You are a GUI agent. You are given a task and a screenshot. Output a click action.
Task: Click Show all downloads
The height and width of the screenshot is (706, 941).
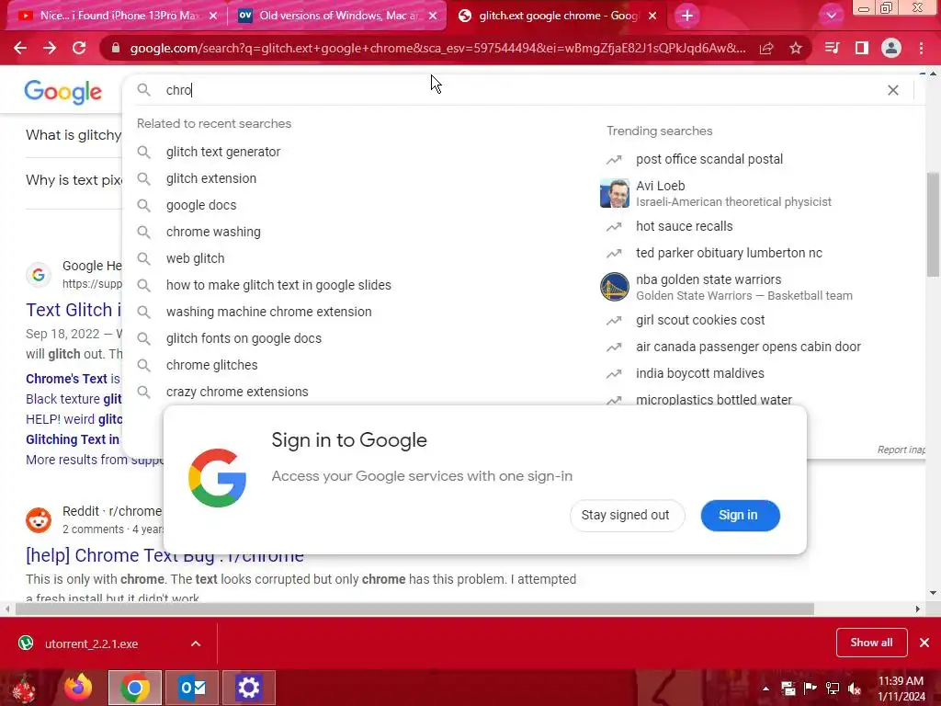tap(871, 643)
